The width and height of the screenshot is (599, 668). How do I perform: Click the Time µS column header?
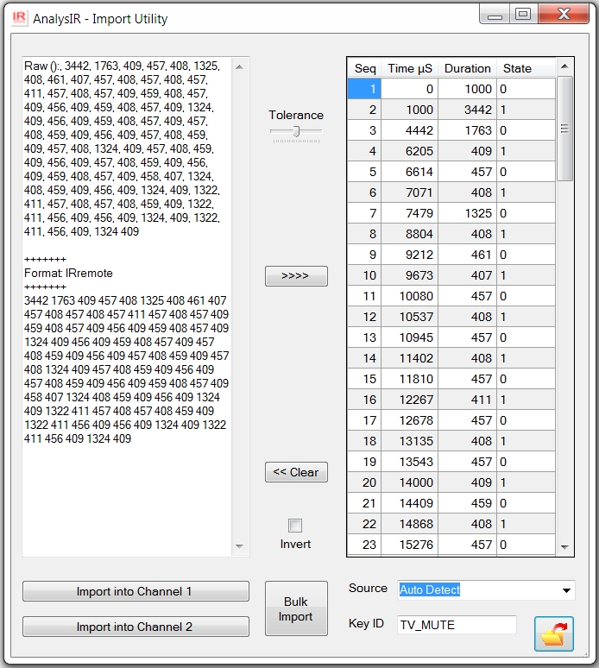[x=409, y=68]
